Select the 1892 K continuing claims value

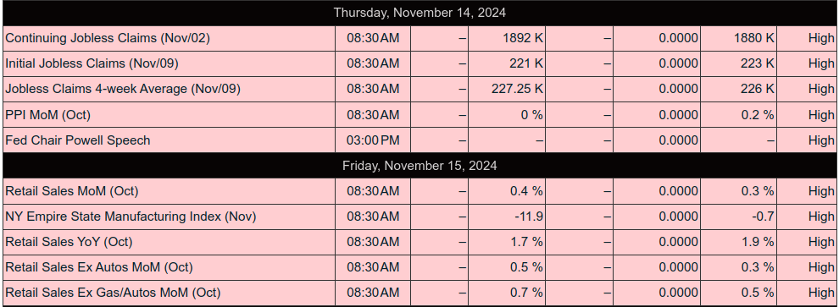pos(522,38)
